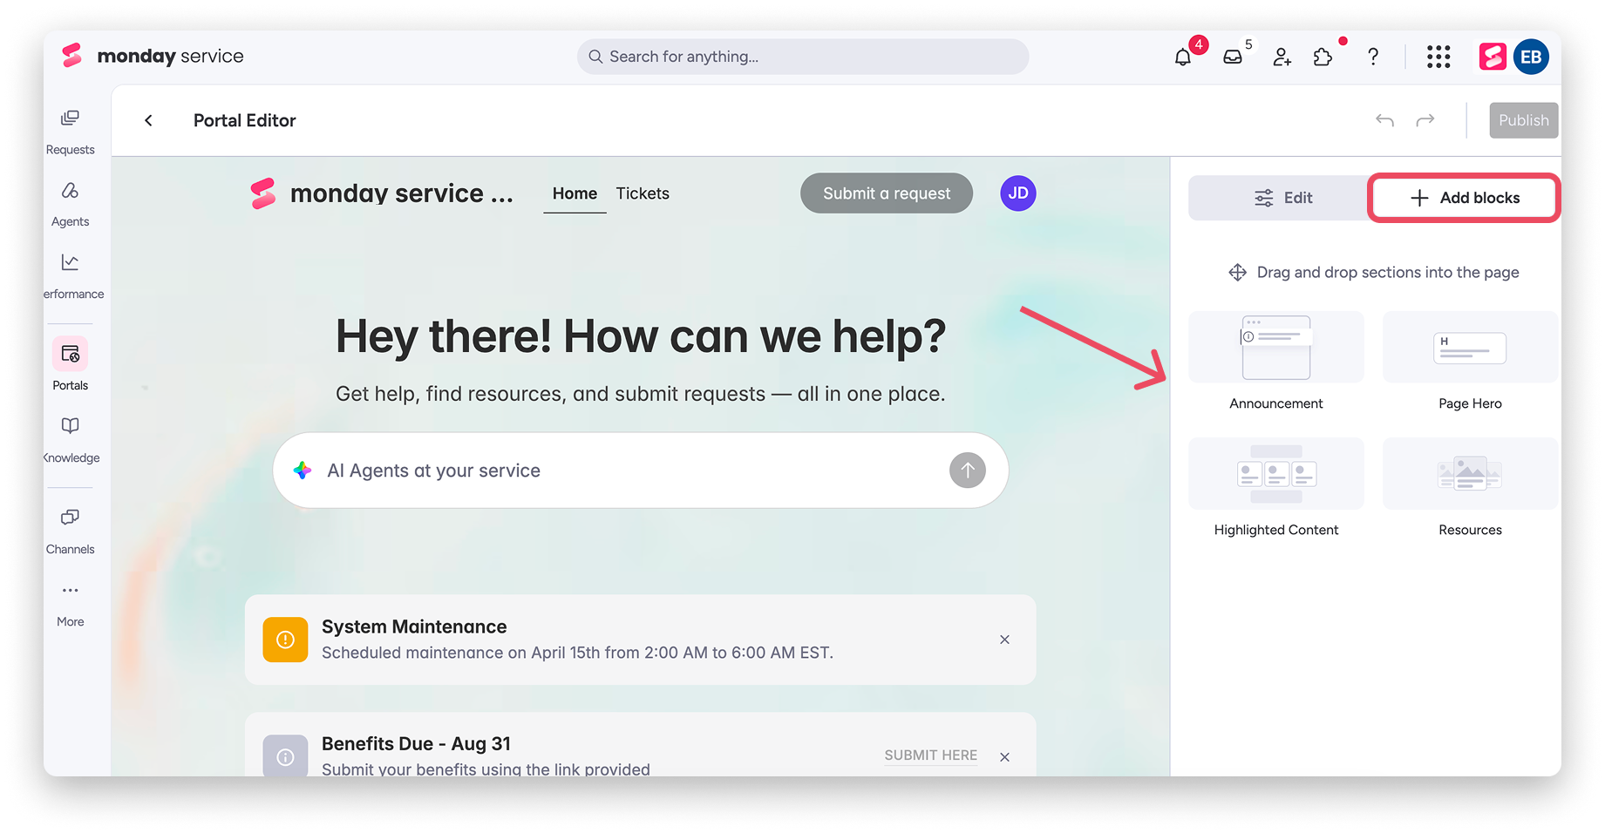
Task: Click the Publish button
Action: click(1524, 120)
